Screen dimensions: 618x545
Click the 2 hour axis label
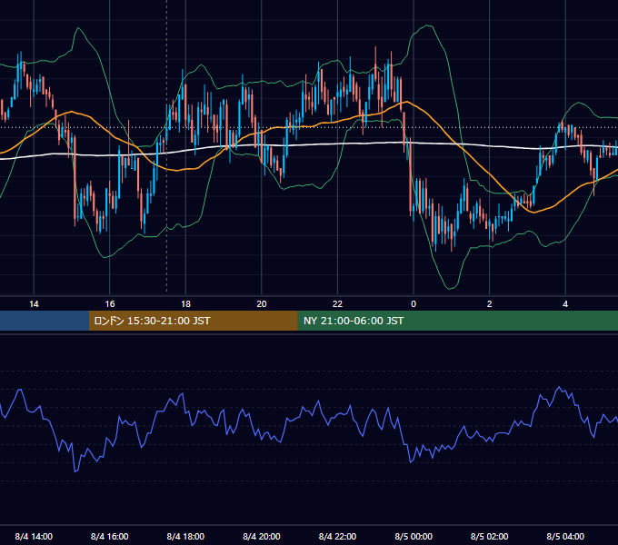[x=490, y=304]
